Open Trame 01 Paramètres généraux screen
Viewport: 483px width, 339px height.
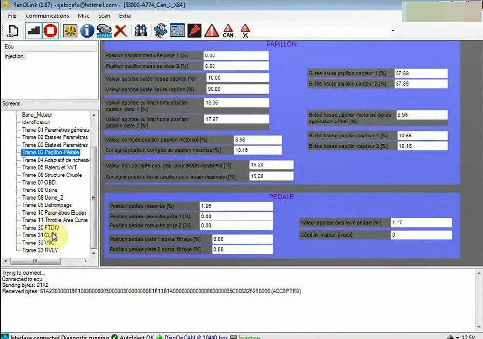tap(56, 130)
